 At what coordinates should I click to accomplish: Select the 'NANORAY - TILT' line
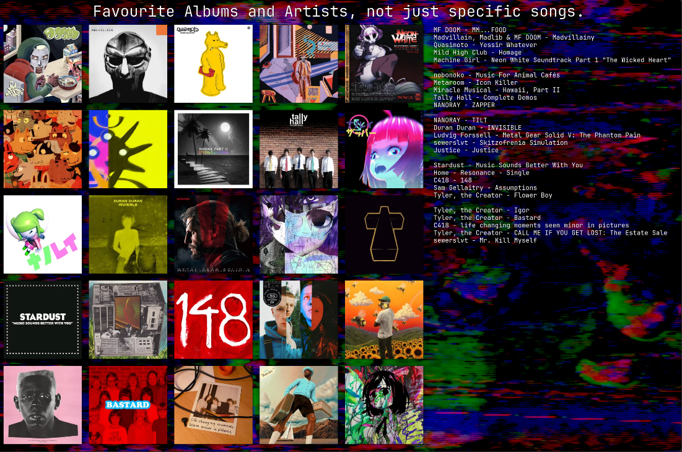coord(460,120)
